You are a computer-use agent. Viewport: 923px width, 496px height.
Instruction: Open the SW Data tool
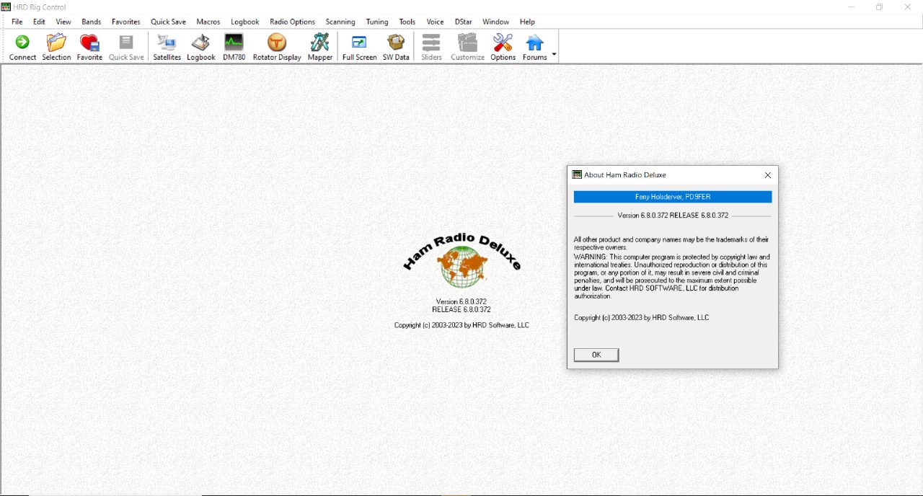pos(396,47)
